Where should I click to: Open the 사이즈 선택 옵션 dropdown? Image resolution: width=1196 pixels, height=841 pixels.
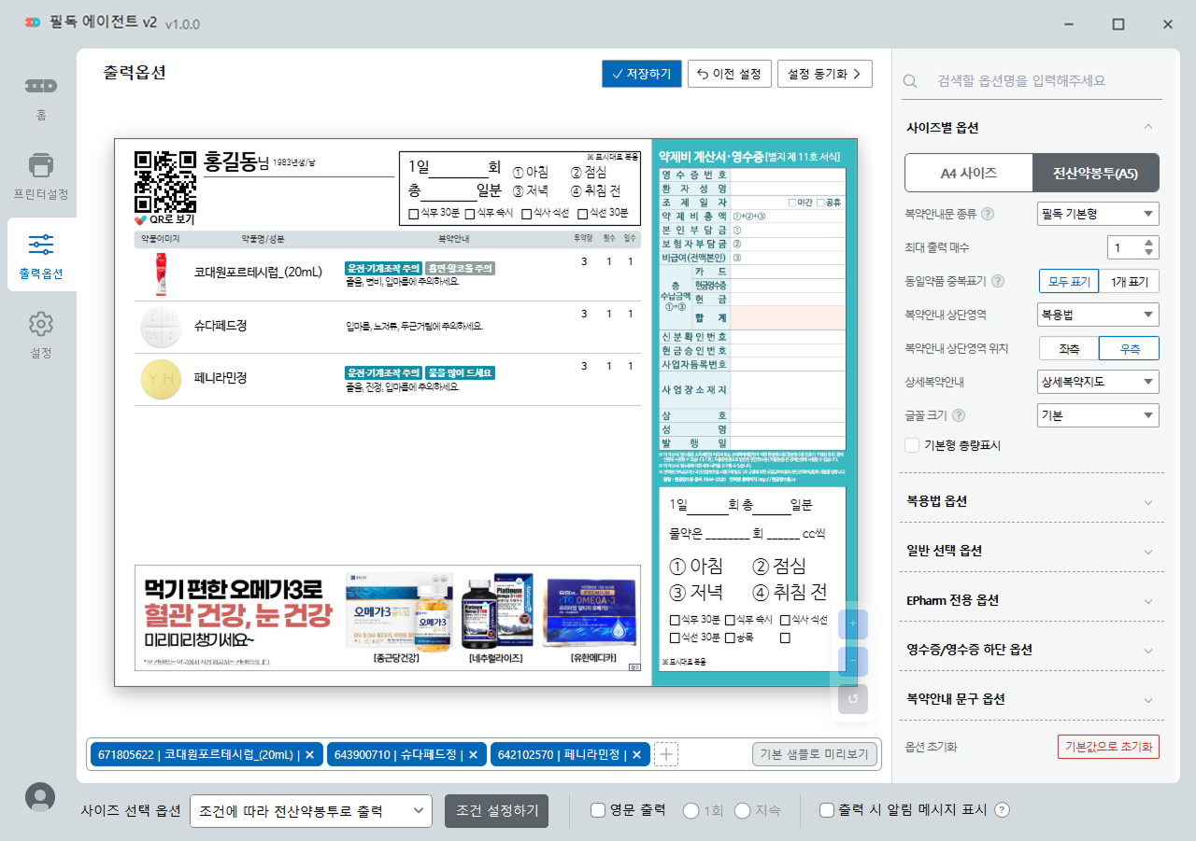tap(310, 811)
